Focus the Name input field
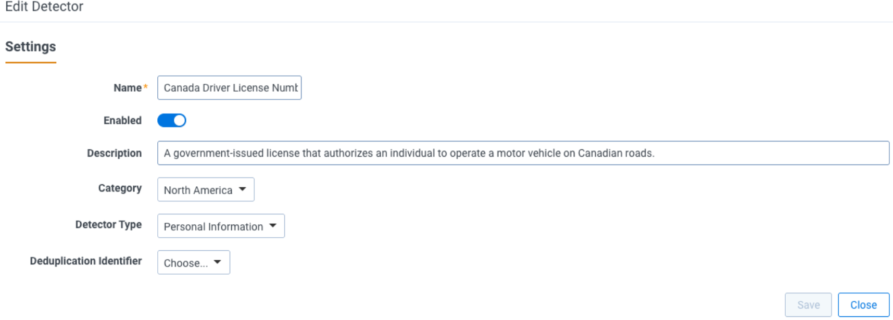The width and height of the screenshot is (893, 320). tap(229, 88)
